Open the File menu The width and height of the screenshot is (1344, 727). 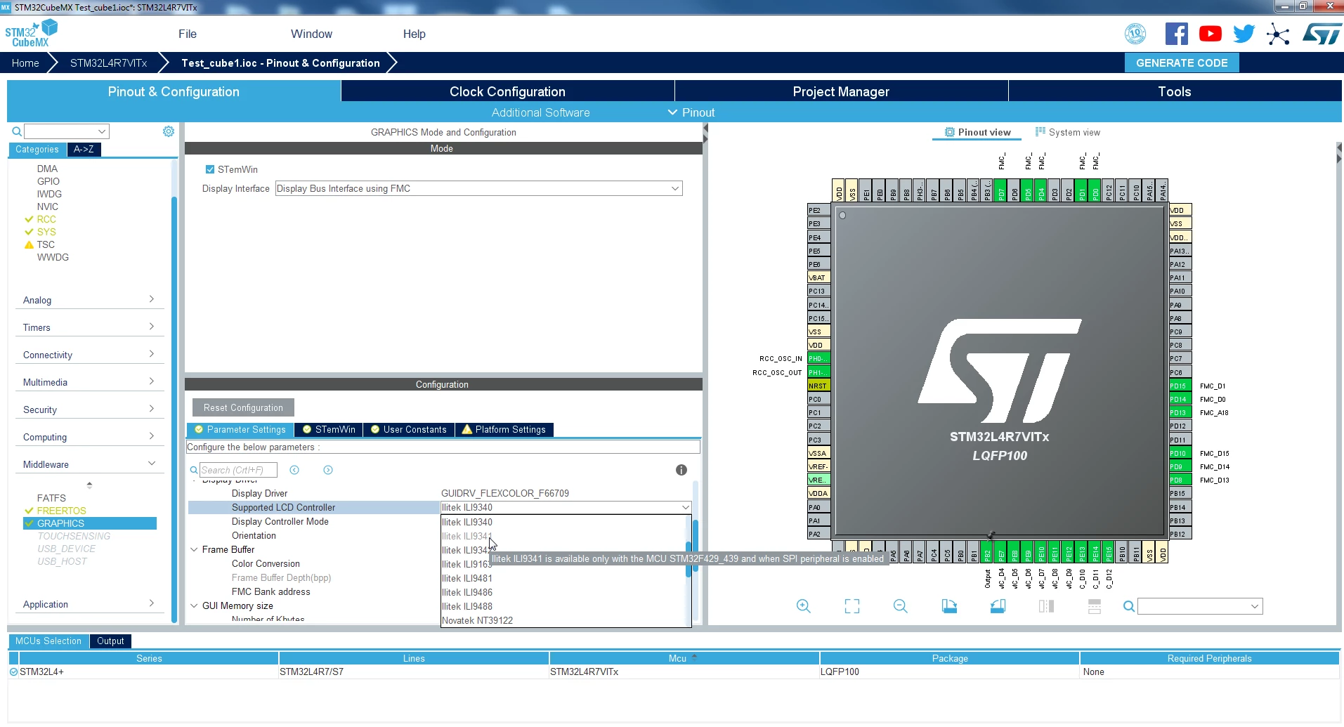tap(188, 34)
